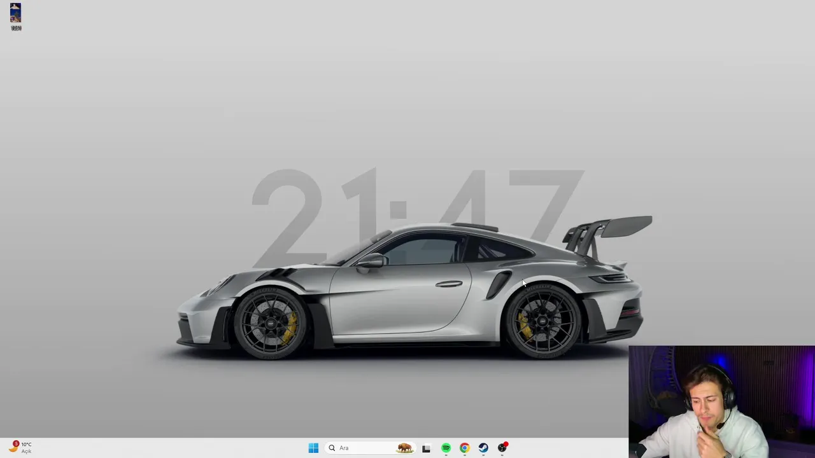Open Google Chrome from the taskbar
Viewport: 815px width, 458px height.
pyautogui.click(x=464, y=448)
